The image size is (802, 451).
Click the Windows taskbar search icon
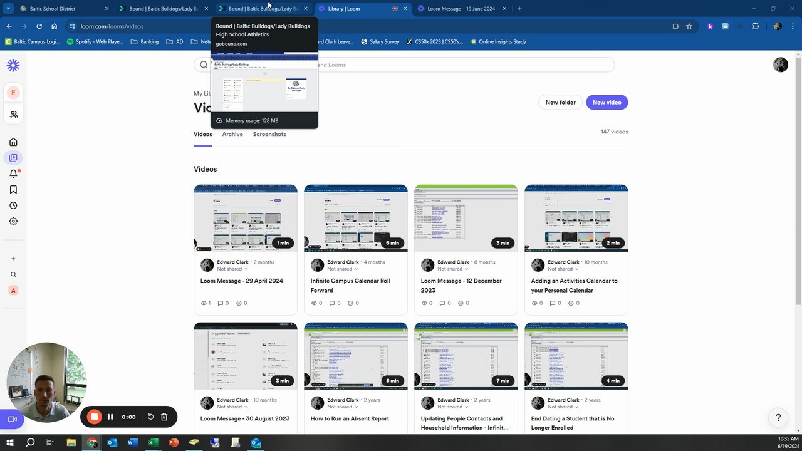[x=30, y=443]
